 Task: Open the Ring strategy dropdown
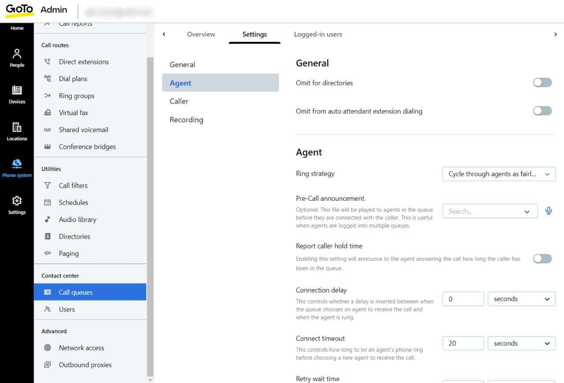pyautogui.click(x=499, y=174)
